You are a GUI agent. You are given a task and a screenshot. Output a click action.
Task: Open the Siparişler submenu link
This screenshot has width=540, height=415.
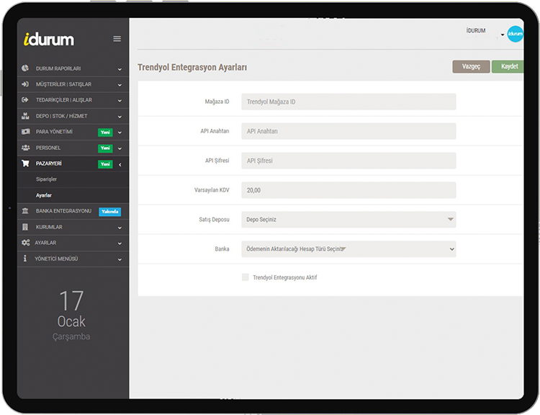pos(46,179)
